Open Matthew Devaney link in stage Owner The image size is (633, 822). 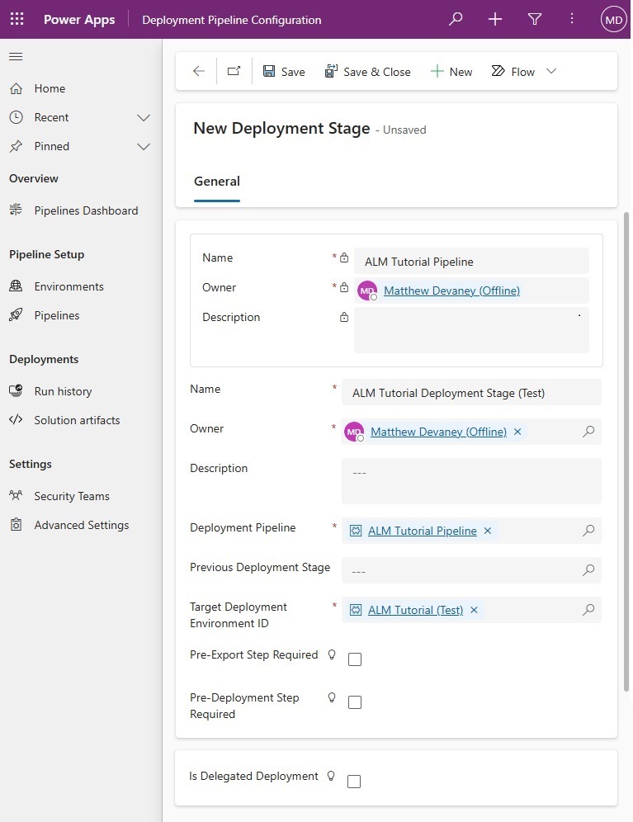click(x=438, y=432)
